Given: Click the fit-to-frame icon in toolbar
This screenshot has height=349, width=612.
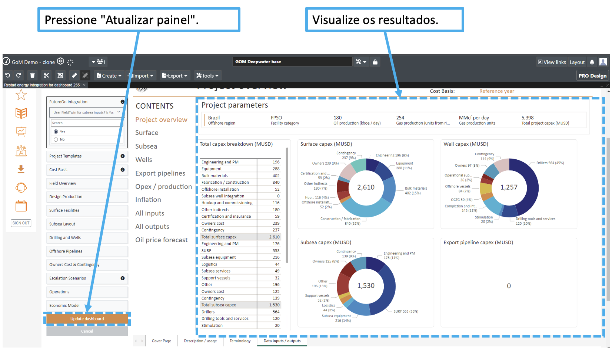Looking at the screenshot, I should 60,75.
